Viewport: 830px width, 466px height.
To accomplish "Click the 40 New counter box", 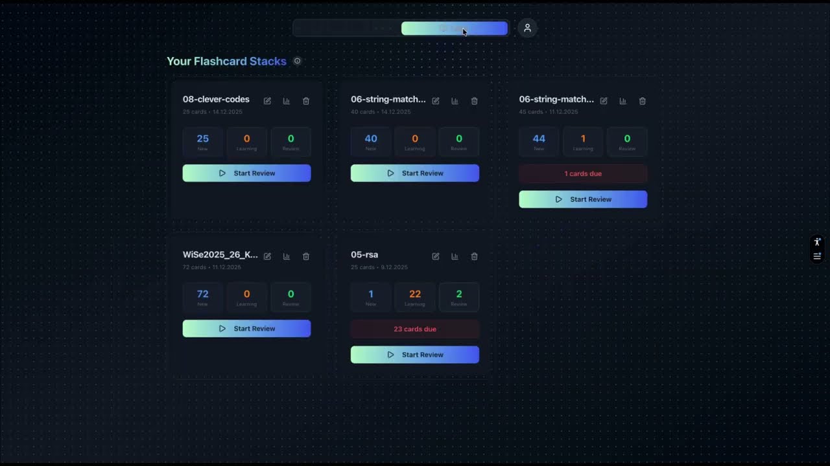I will tap(371, 142).
